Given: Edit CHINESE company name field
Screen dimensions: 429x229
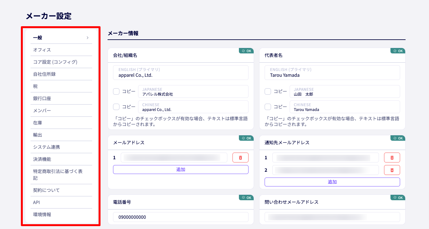Looking at the screenshot, I should (x=193, y=107).
